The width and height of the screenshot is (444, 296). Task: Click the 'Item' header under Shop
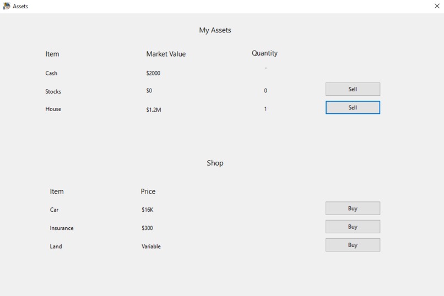57,191
